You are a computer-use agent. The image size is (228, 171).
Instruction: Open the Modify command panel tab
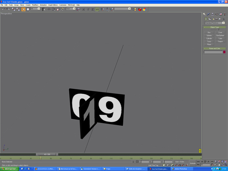(208, 14)
